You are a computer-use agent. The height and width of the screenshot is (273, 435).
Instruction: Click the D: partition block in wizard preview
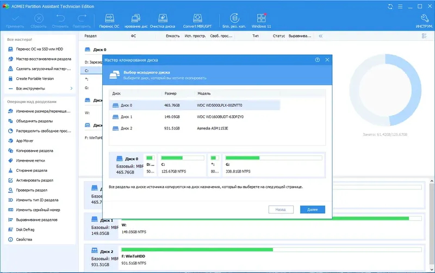(151, 165)
